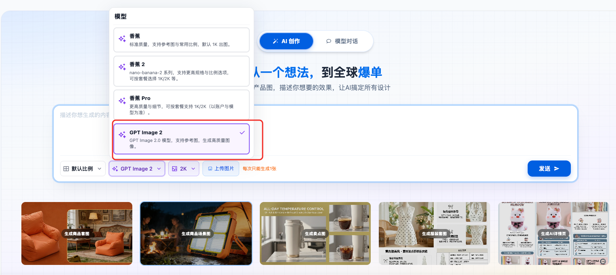Viewport: 616px width, 275px height.
Task: Click the pen icon in AI 创作 tab
Action: [275, 41]
